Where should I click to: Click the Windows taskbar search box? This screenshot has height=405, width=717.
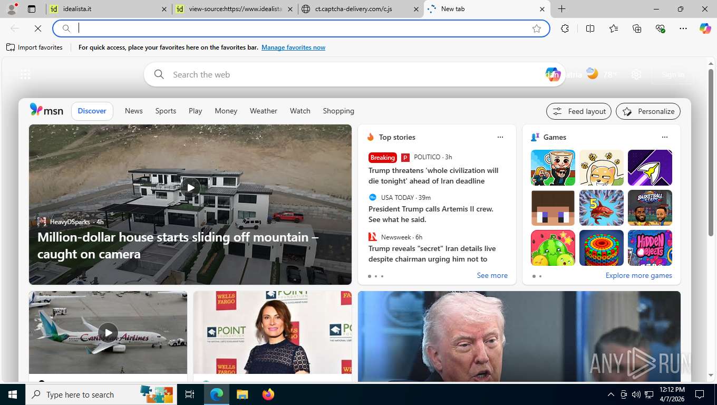[x=100, y=394]
